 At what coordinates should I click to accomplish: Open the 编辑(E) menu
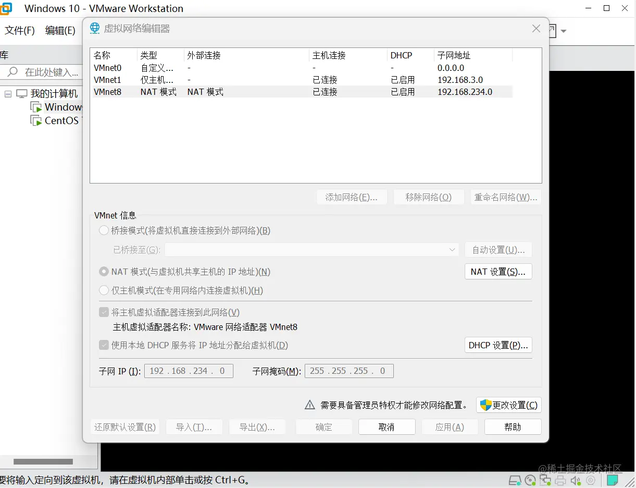pos(60,30)
